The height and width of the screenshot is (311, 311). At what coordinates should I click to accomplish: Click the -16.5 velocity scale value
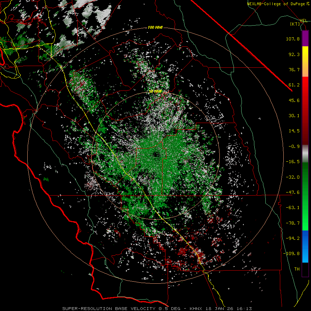(x=293, y=162)
